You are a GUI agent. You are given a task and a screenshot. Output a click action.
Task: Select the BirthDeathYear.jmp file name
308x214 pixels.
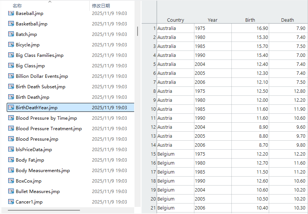pyautogui.click(x=37, y=108)
